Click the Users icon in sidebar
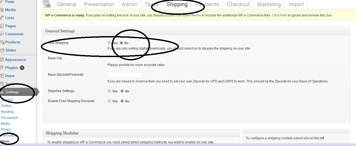Screen dimensions: 356x146 (x=2, y=76)
